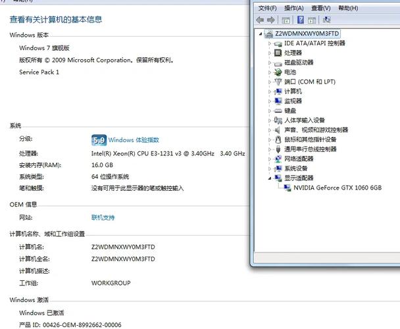400x329 pixels.
Task: Expand the 网络适配器 node arrow
Action: [x=270, y=159]
